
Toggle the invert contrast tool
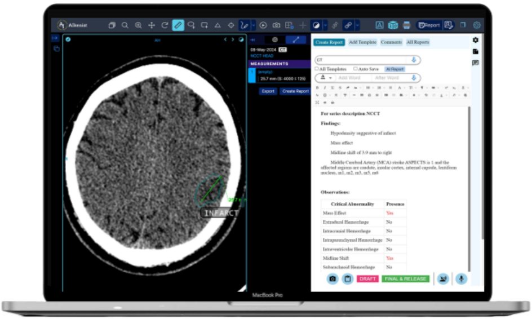[316, 25]
